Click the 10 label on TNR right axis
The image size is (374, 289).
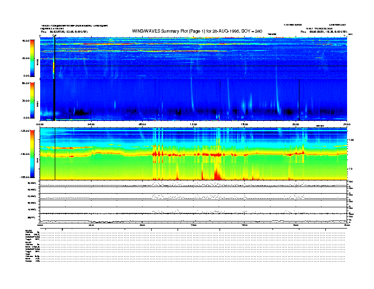pos(350,169)
